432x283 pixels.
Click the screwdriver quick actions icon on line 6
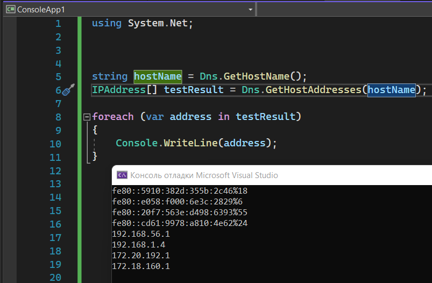click(x=68, y=90)
